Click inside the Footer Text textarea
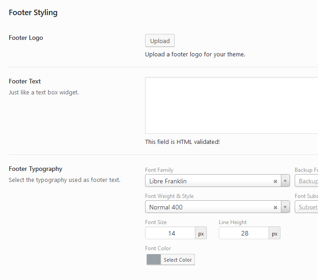 (x=231, y=105)
